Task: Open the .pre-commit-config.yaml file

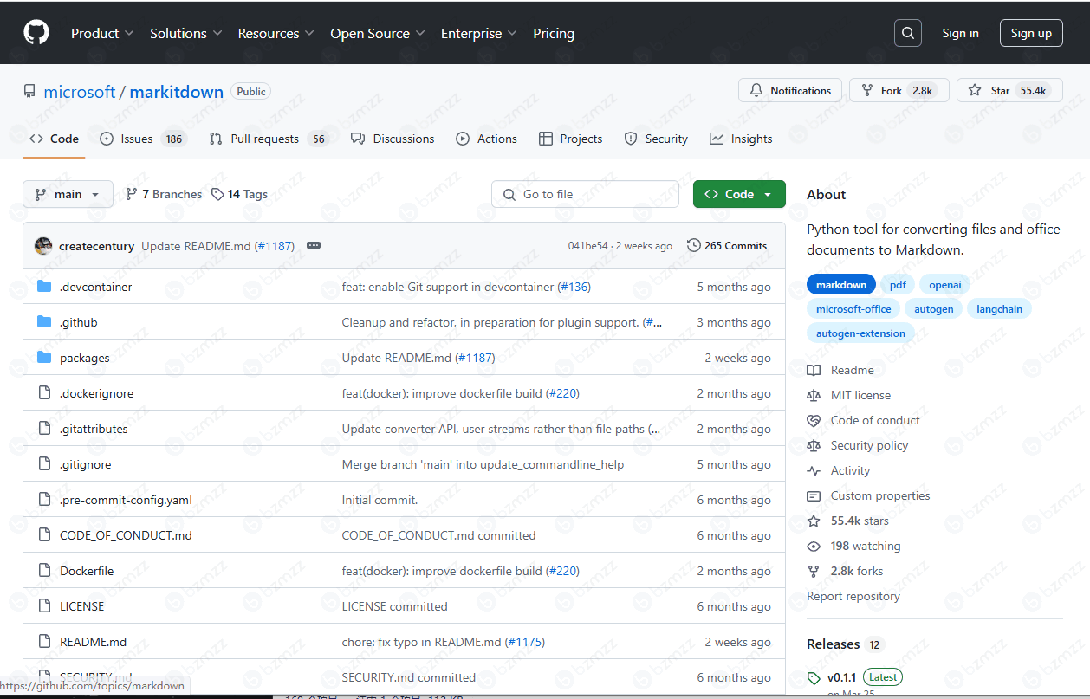Action: 126,500
